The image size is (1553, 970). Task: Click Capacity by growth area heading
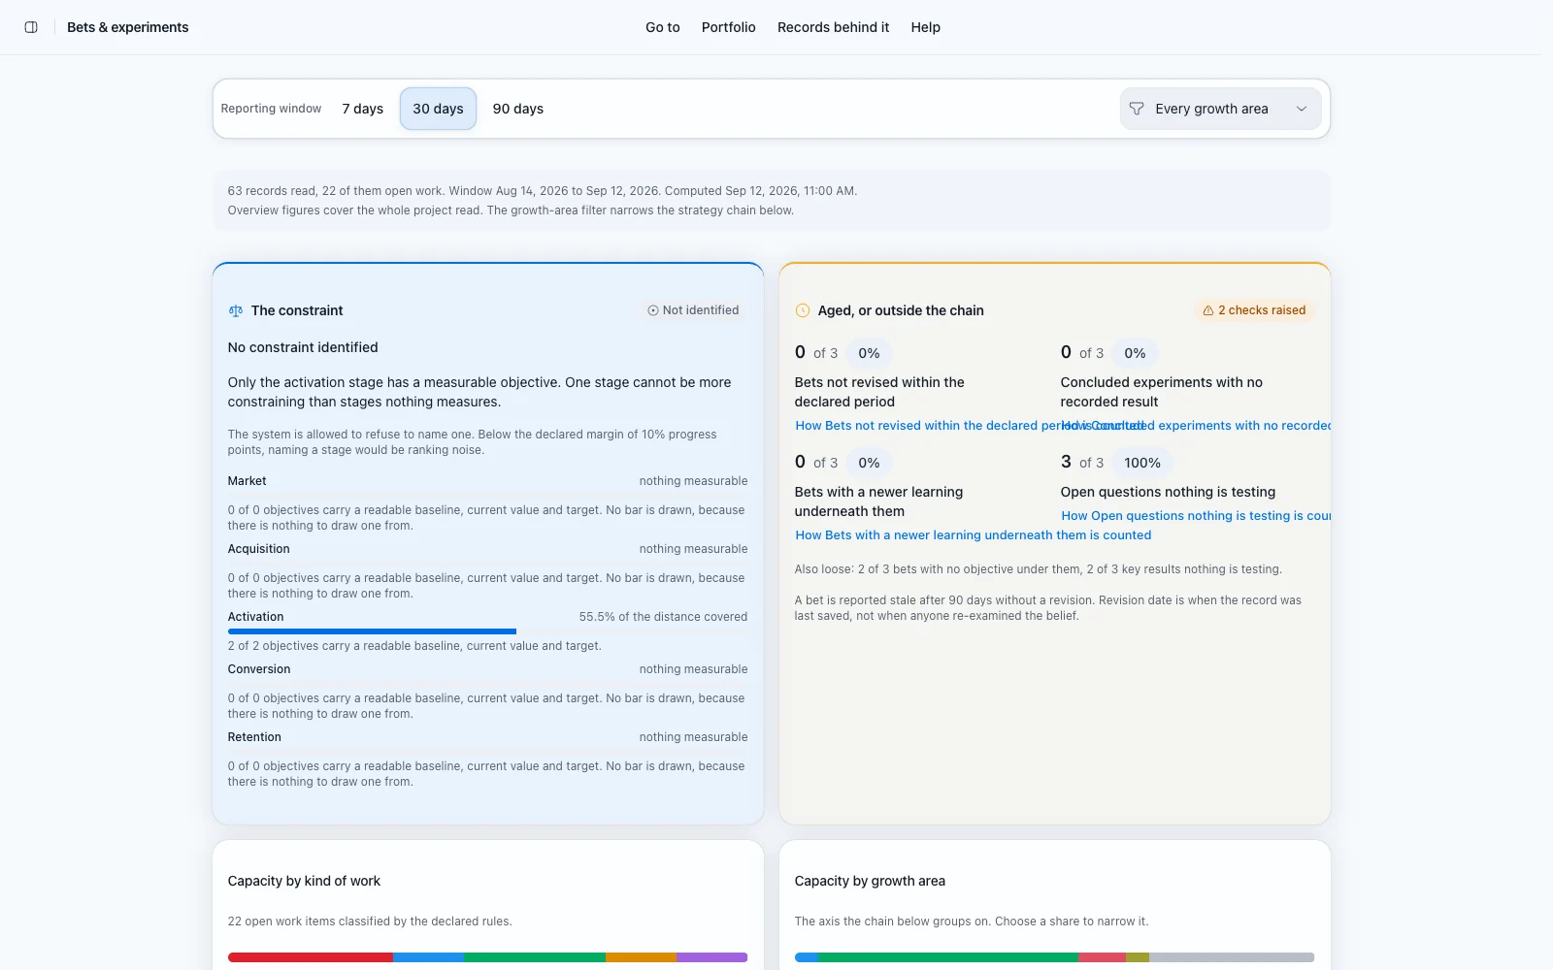point(870,881)
